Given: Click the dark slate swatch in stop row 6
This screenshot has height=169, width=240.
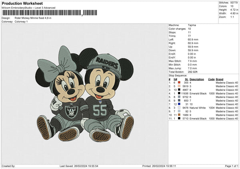Looking at the screenshot, I should pos(179,100).
